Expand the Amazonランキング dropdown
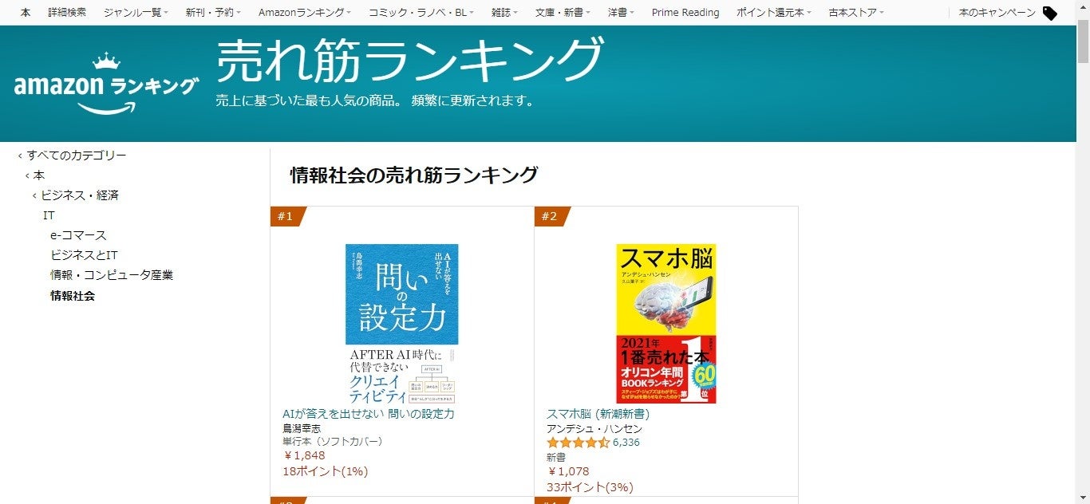This screenshot has width=1090, height=504. coord(305,13)
